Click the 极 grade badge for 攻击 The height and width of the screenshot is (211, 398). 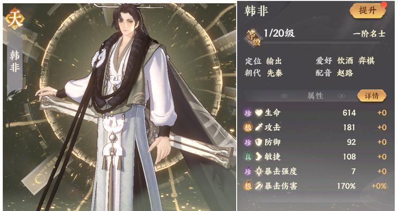[x=248, y=127]
